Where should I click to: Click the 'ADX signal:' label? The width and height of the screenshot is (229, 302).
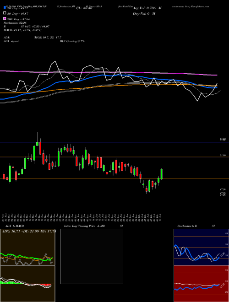pos(11,41)
